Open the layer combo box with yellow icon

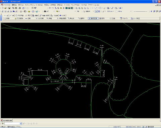pos(66,11)
